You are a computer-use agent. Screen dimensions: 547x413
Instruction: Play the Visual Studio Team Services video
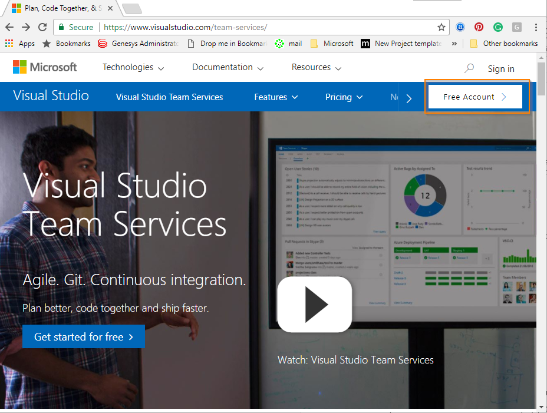tap(315, 304)
